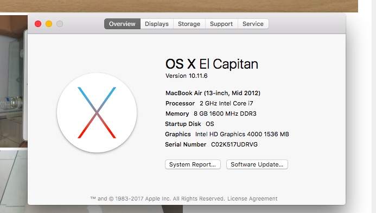Close the About This Mac window
This screenshot has width=376, height=213.
pyautogui.click(x=38, y=24)
